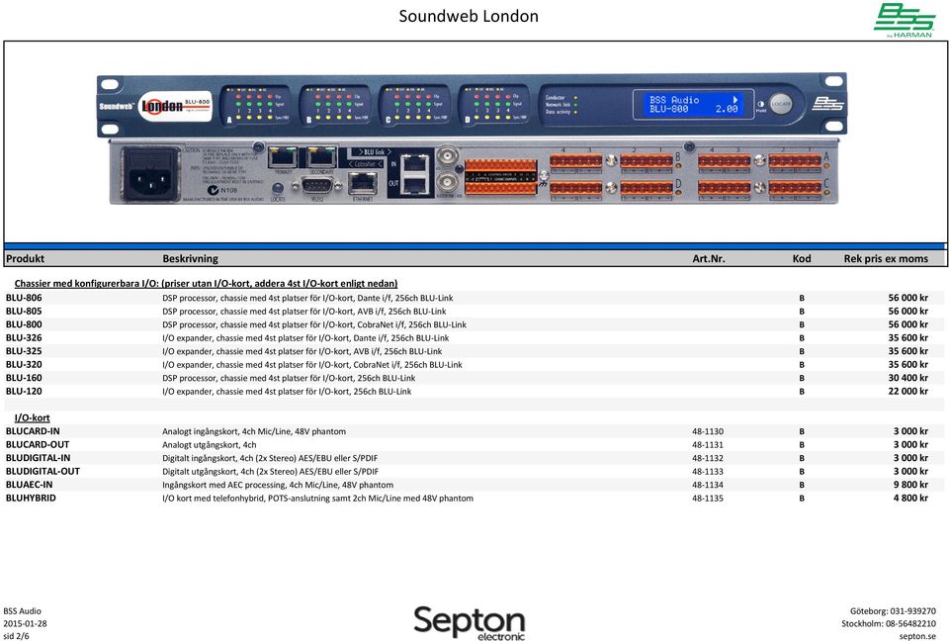Click the BLU-800 CobraNet description text

click(314, 324)
